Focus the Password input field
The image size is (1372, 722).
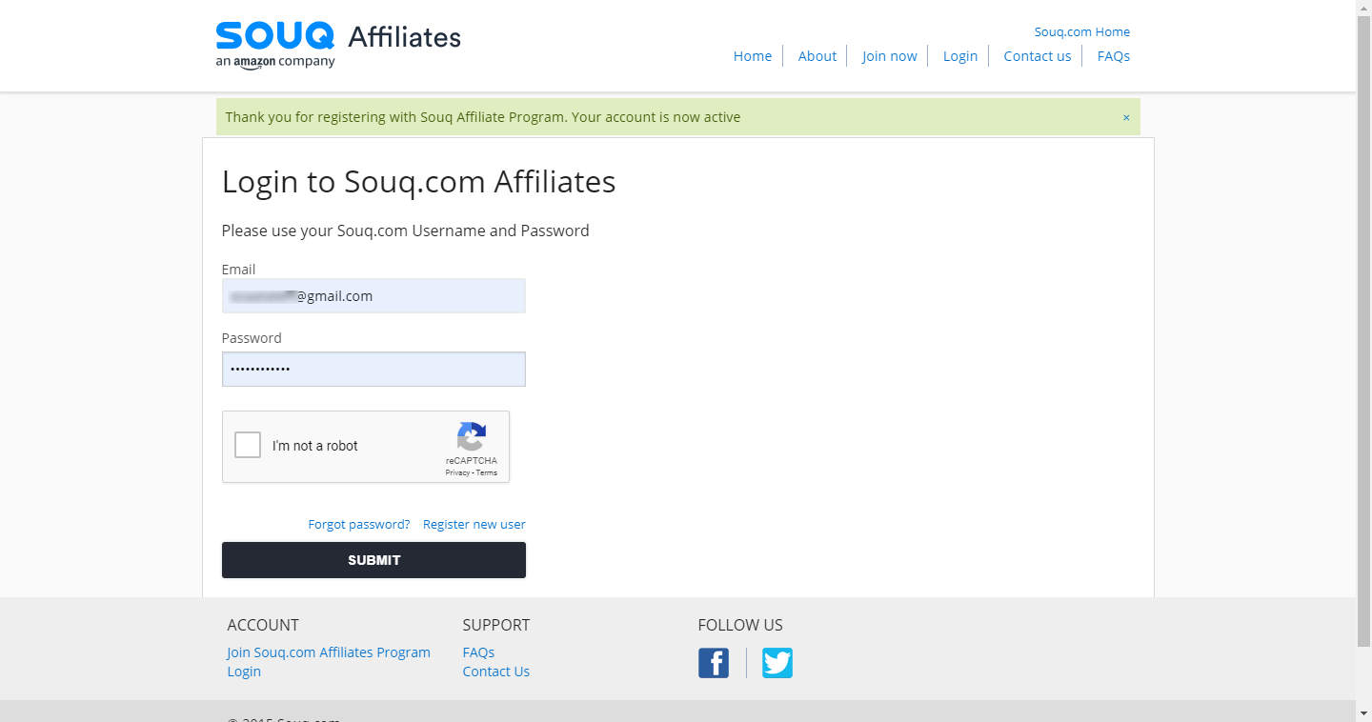point(373,369)
